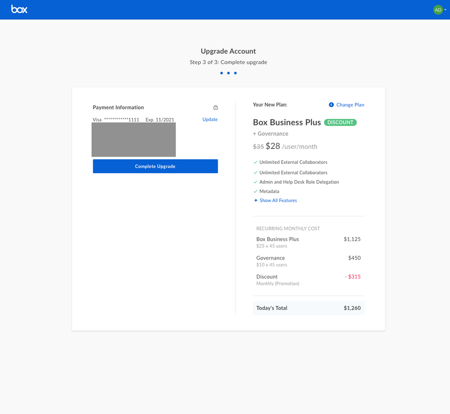This screenshot has height=414, width=450.
Task: Click the '+ Governance' add-on text
Action: tap(271, 134)
